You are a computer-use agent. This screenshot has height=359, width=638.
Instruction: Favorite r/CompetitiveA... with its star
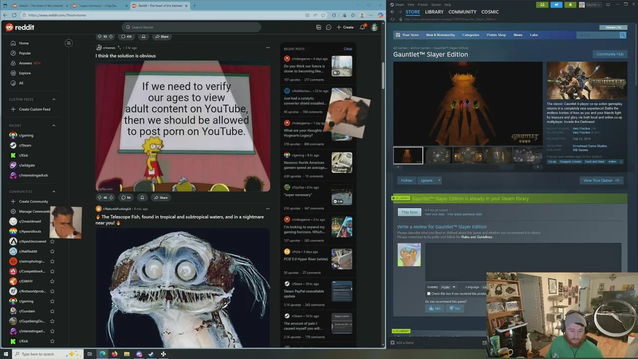tap(52, 271)
